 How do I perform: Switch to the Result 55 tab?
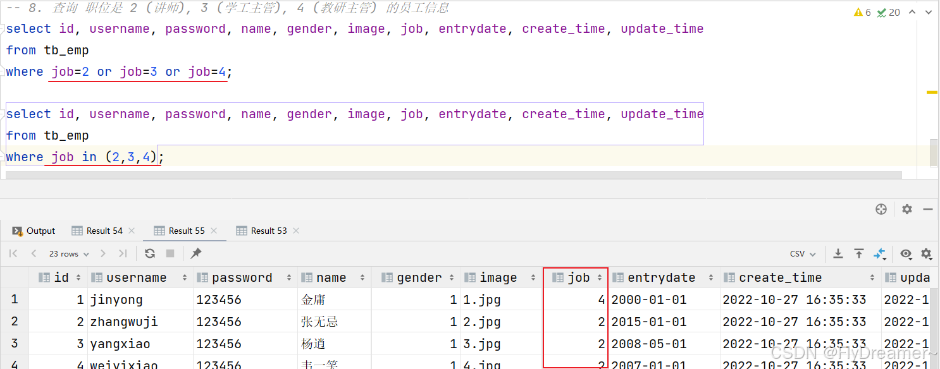coord(180,231)
